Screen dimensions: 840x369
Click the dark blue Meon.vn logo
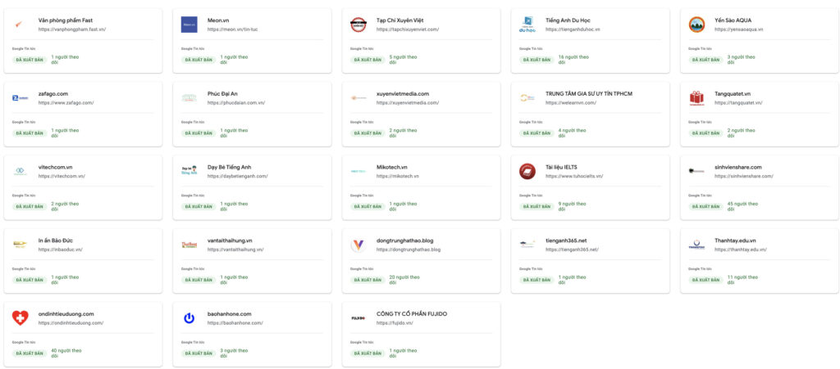click(x=189, y=25)
